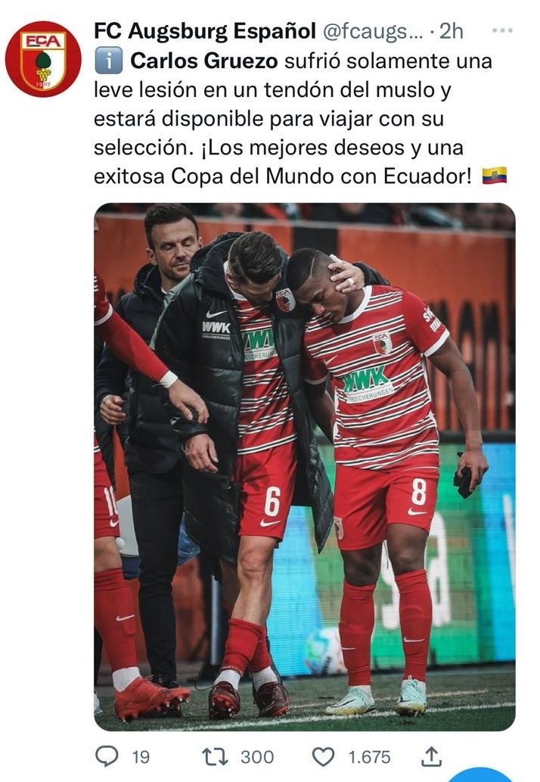Tap the retweet arrows icon
Screen dimensions: 540x782
(x=216, y=756)
